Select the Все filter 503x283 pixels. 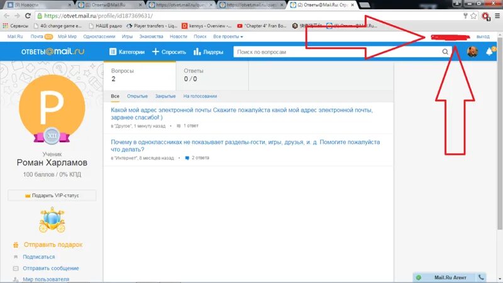pyautogui.click(x=115, y=96)
